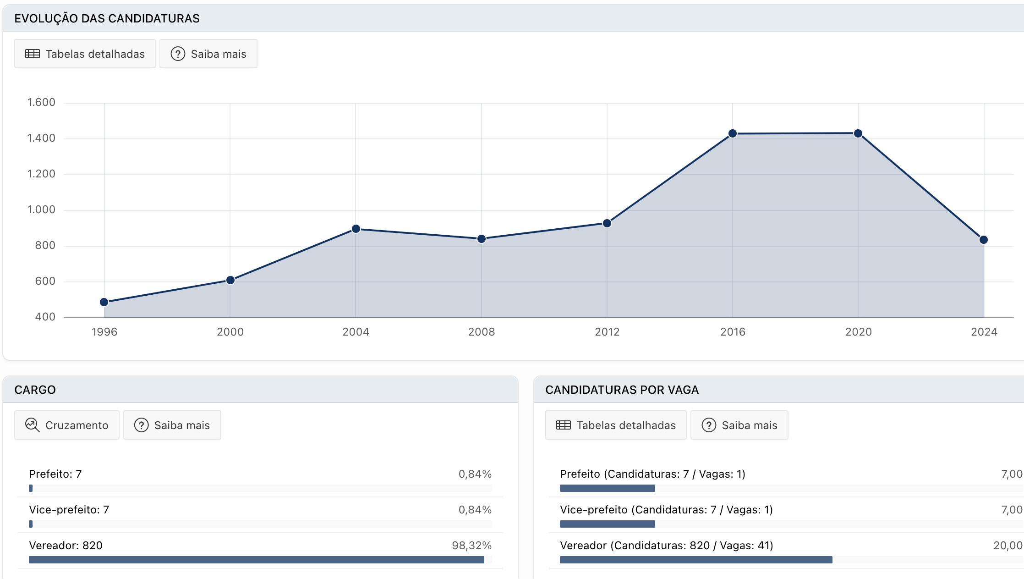Select the 2000 data point on chart
The width and height of the screenshot is (1024, 579).
[230, 280]
